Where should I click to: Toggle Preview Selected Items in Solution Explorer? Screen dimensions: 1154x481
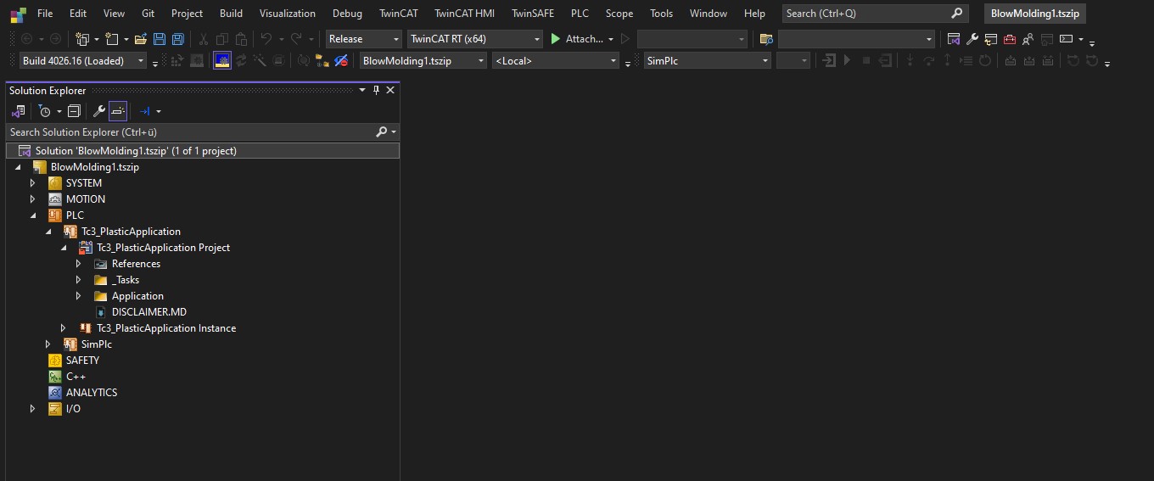(x=118, y=111)
